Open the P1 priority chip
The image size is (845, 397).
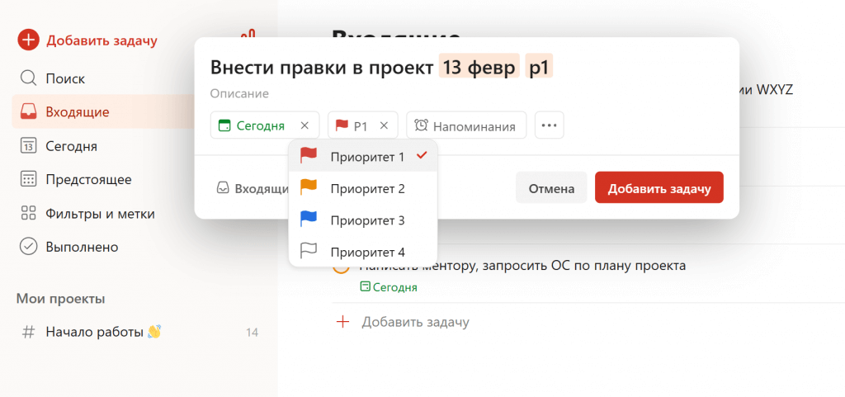pos(352,125)
